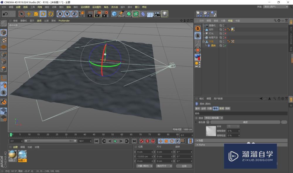Switch to Texture mode checker cube

pyautogui.click(x=4, y=40)
